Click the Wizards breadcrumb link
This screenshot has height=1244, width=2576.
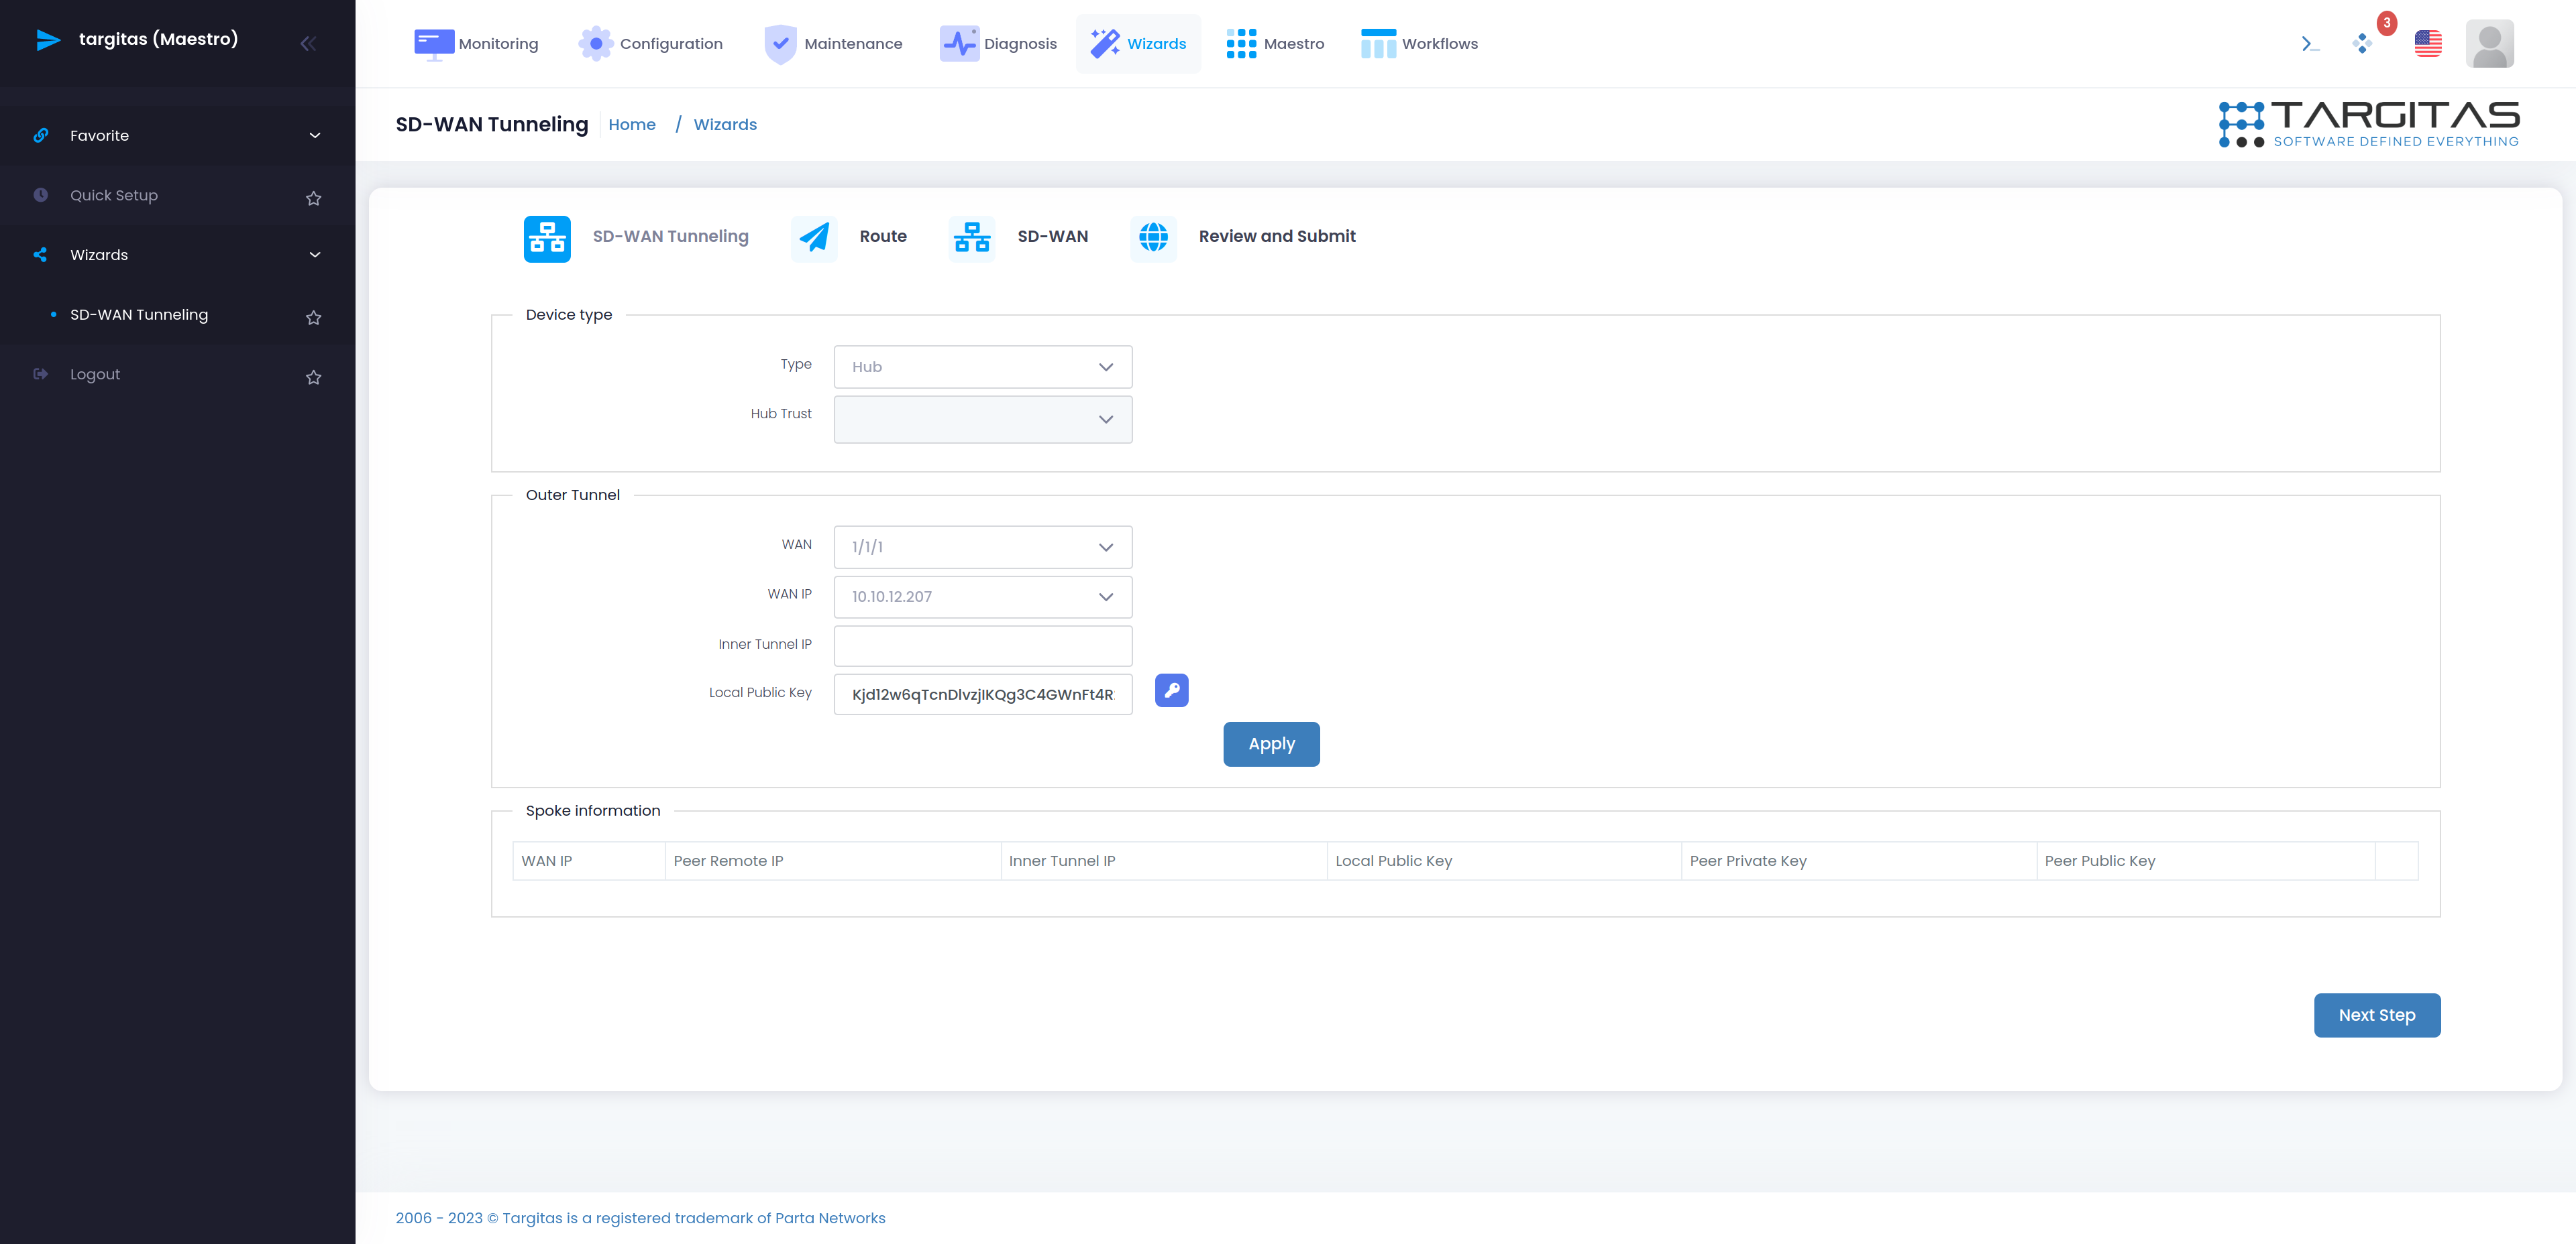(723, 125)
